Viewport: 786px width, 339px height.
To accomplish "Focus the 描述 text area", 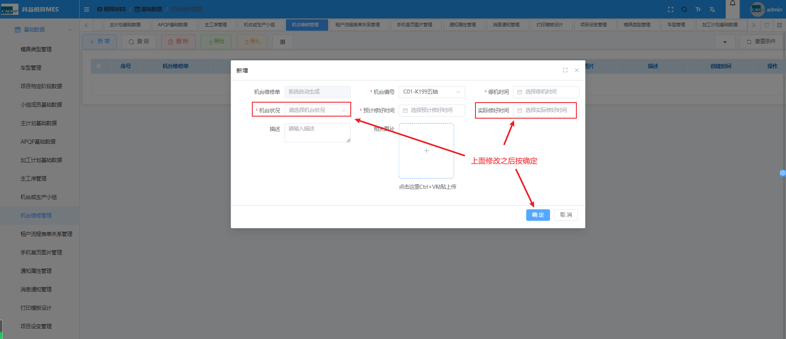I will tap(318, 133).
